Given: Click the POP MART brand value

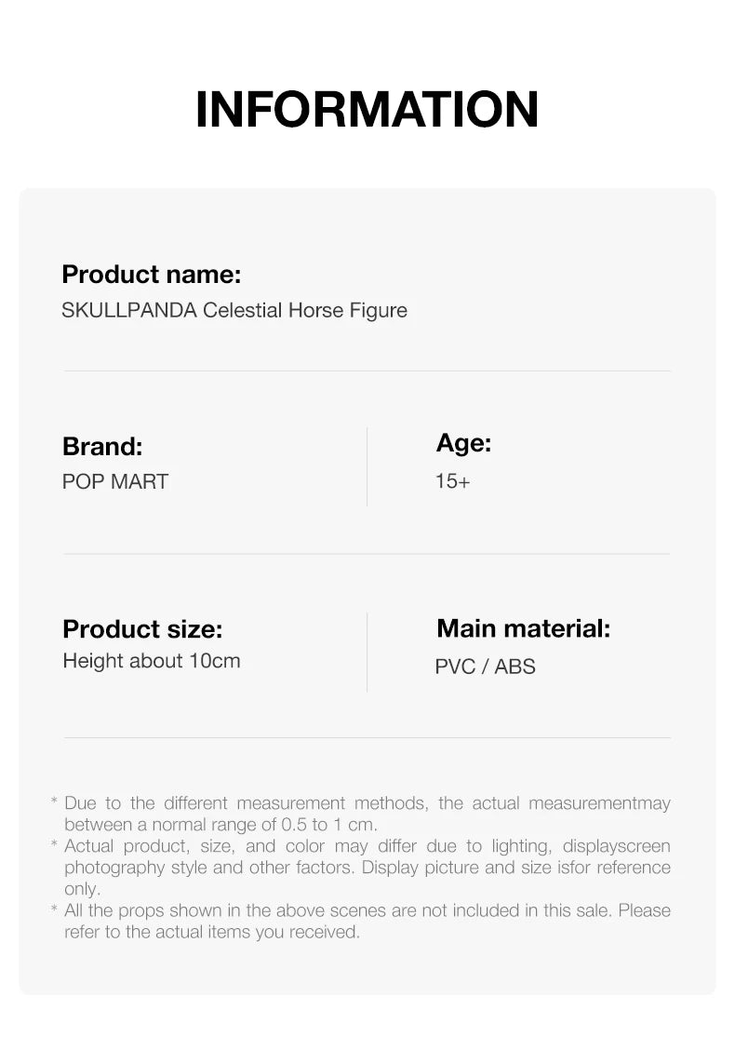Looking at the screenshot, I should [x=115, y=482].
